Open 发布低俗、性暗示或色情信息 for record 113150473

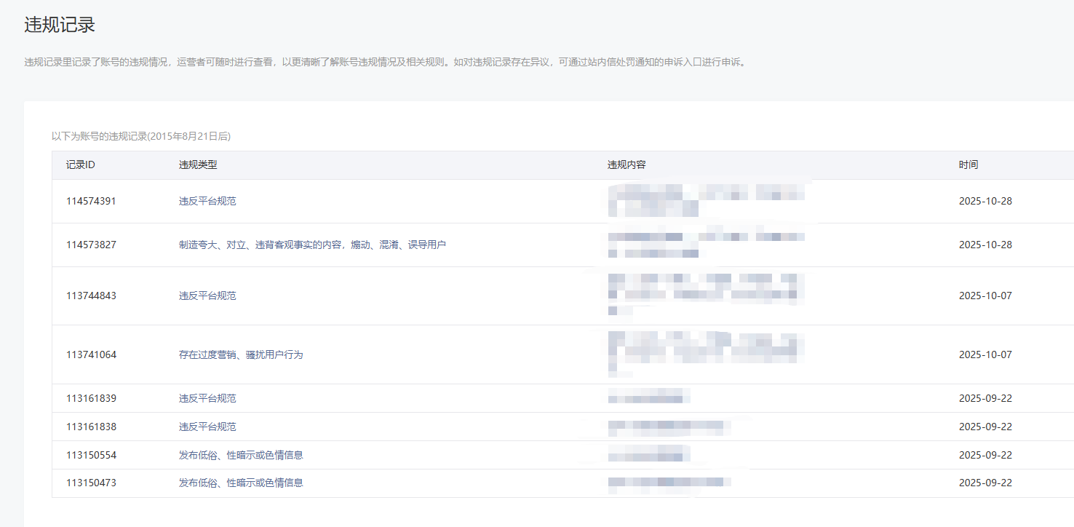pos(241,483)
